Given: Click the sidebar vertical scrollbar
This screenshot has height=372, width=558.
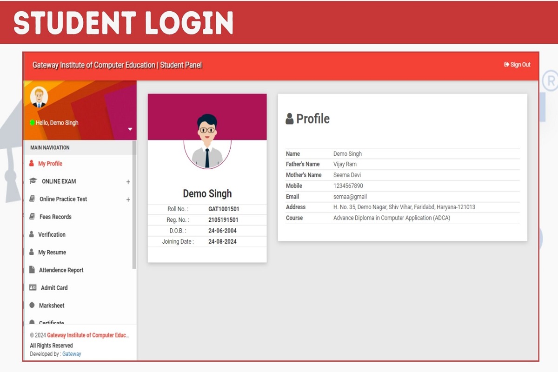Looking at the screenshot, I should [x=134, y=205].
